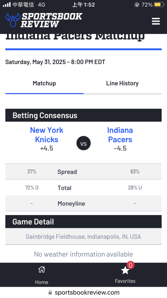The width and height of the screenshot is (167, 298).
Task: Open the New York Knicks team link
Action: 47,135
